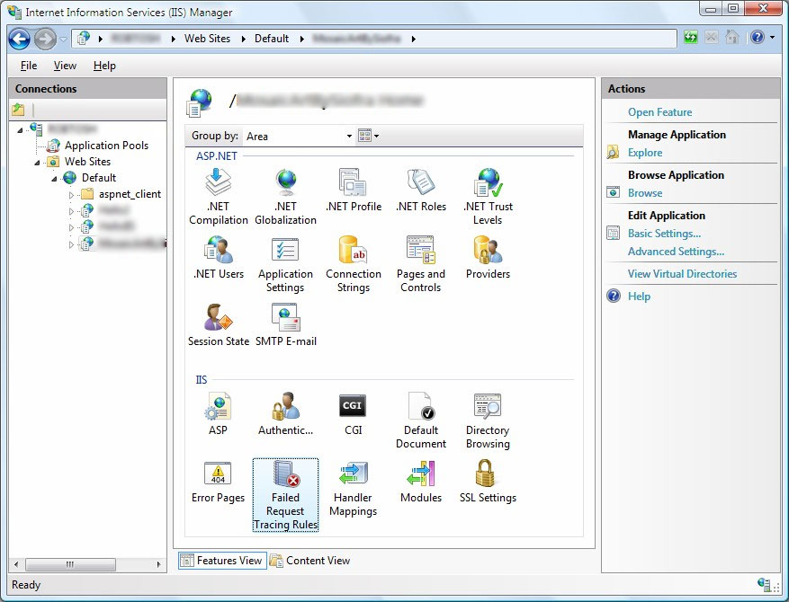Click the green Refresh page icon
The width and height of the screenshot is (789, 602).
pos(691,37)
